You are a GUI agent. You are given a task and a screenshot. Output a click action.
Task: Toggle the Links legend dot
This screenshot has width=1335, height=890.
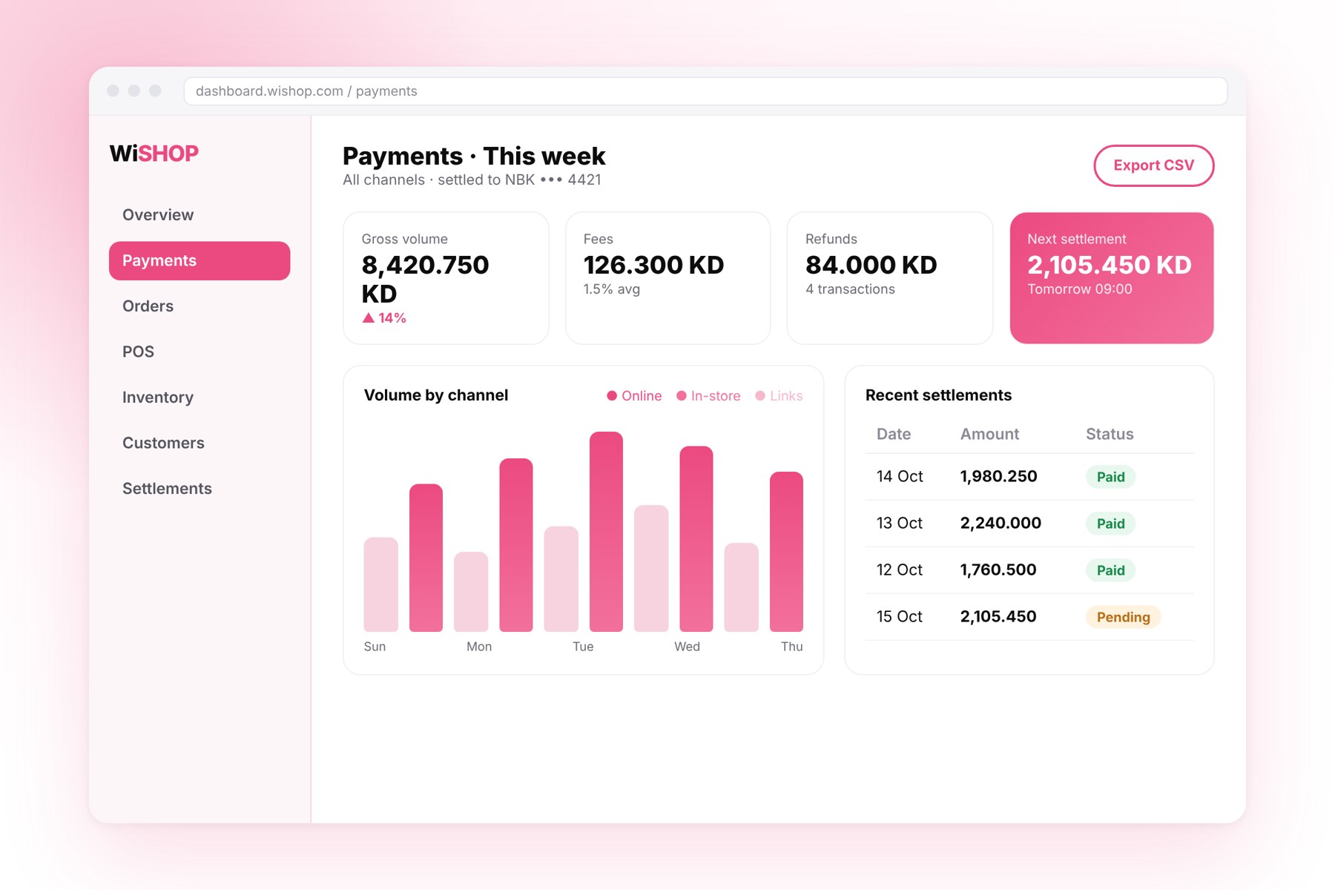click(x=760, y=396)
